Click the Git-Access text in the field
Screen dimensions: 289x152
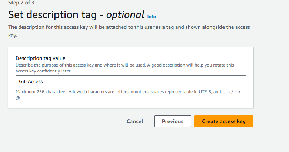click(31, 81)
